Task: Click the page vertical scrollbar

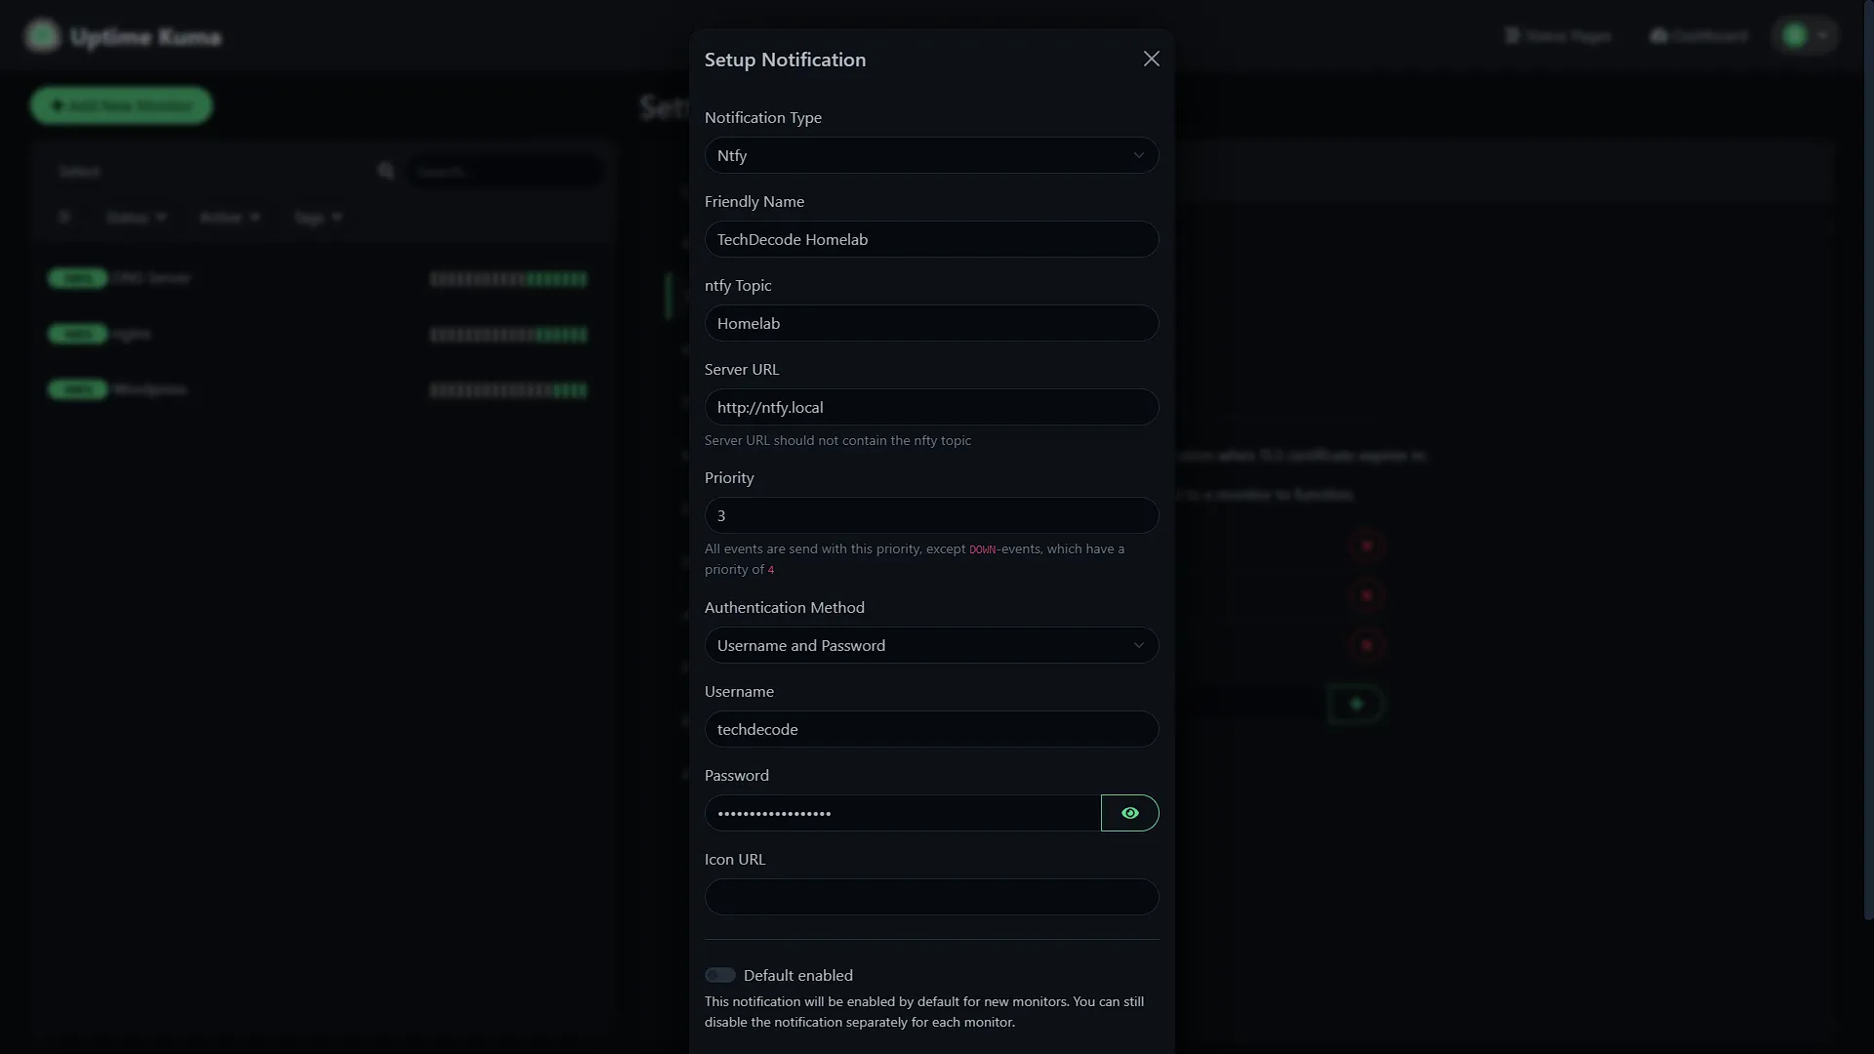Action: pyautogui.click(x=1868, y=459)
